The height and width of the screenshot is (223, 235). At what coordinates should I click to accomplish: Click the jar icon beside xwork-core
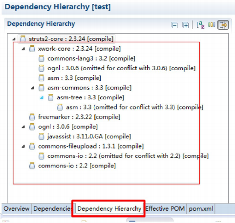click(x=32, y=49)
